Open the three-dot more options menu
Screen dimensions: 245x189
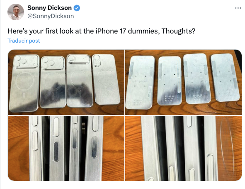(x=238, y=8)
